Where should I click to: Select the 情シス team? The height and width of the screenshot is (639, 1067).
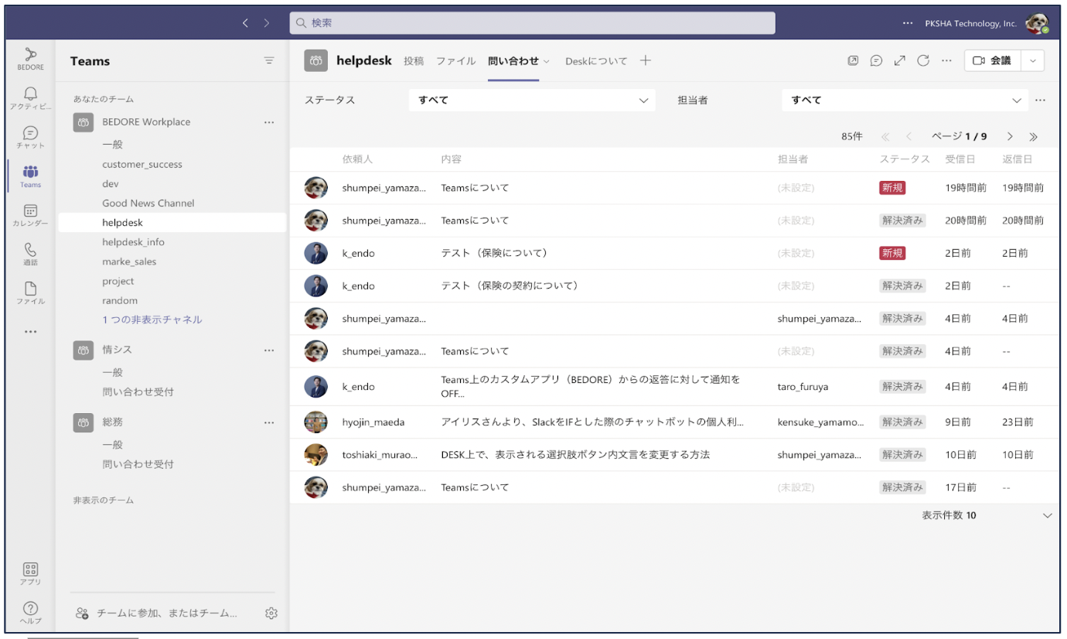pyautogui.click(x=118, y=350)
